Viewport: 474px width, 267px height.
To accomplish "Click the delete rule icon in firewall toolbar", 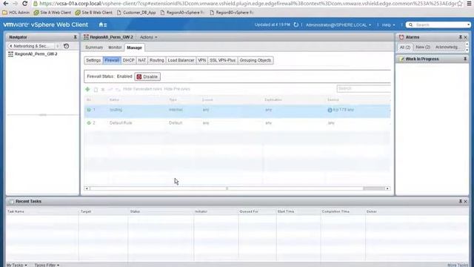I will coord(103,89).
